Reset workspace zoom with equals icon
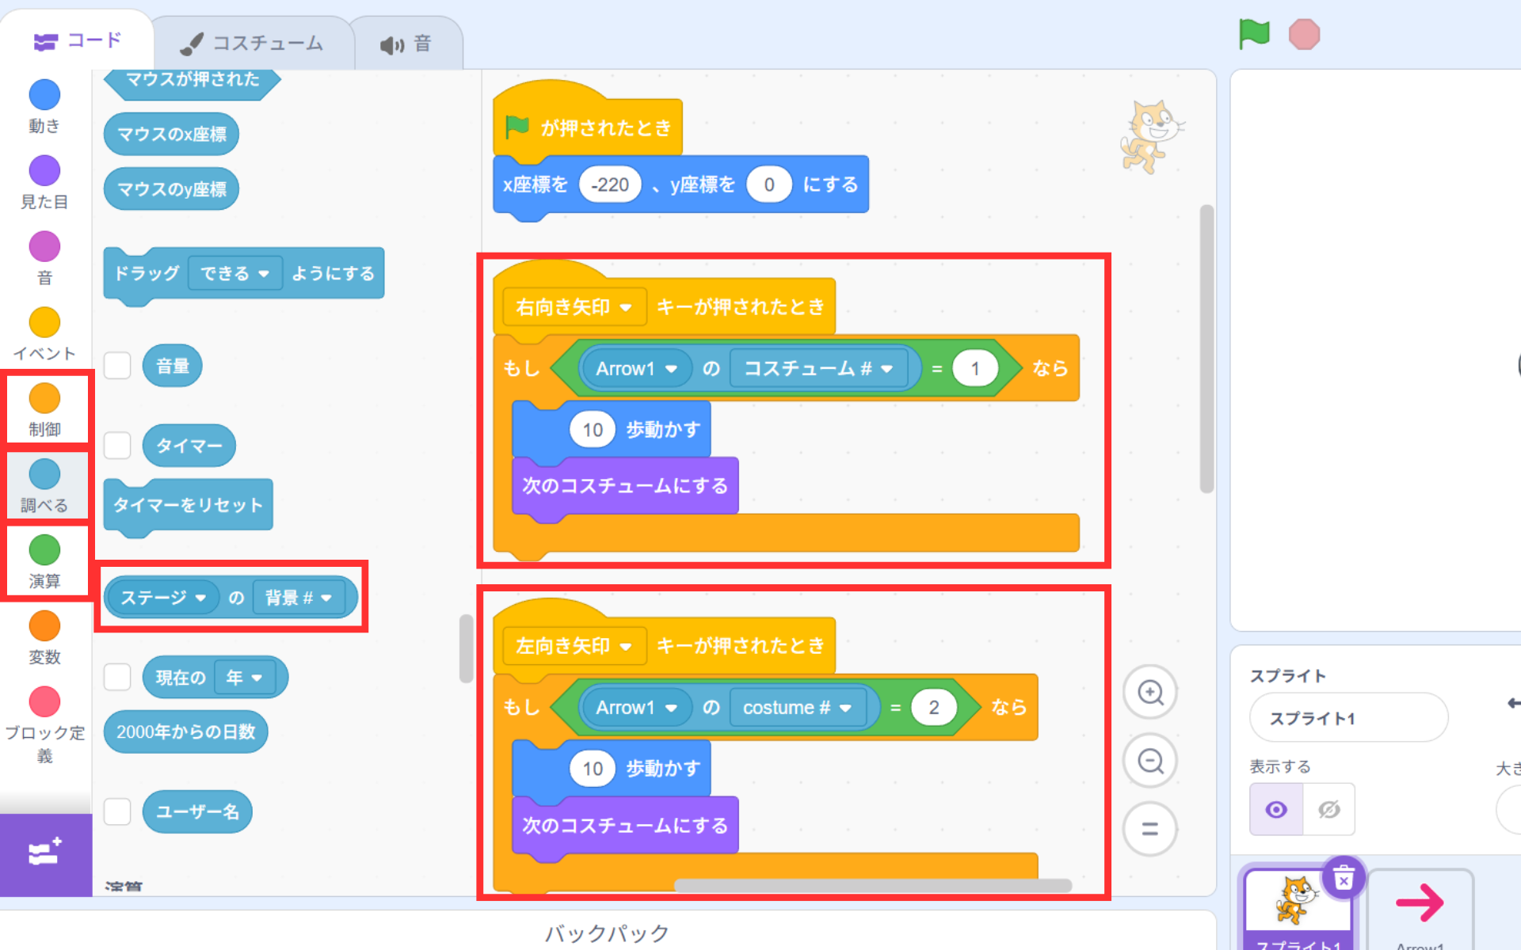 click(1149, 829)
